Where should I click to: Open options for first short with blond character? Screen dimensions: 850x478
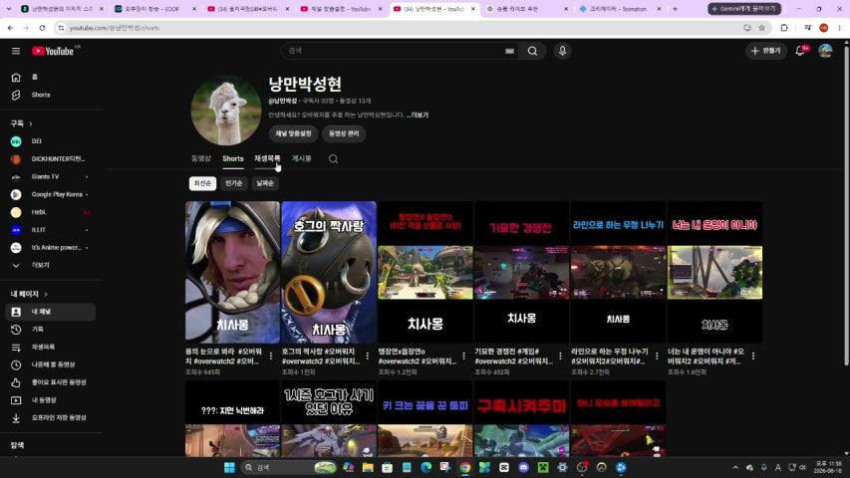click(x=271, y=357)
